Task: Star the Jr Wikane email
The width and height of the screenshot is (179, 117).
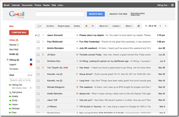Action: pyautogui.click(x=43, y=107)
